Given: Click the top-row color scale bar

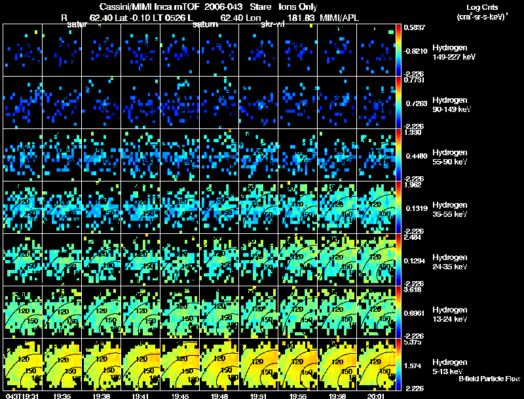Looking at the screenshot, I should pos(398,50).
